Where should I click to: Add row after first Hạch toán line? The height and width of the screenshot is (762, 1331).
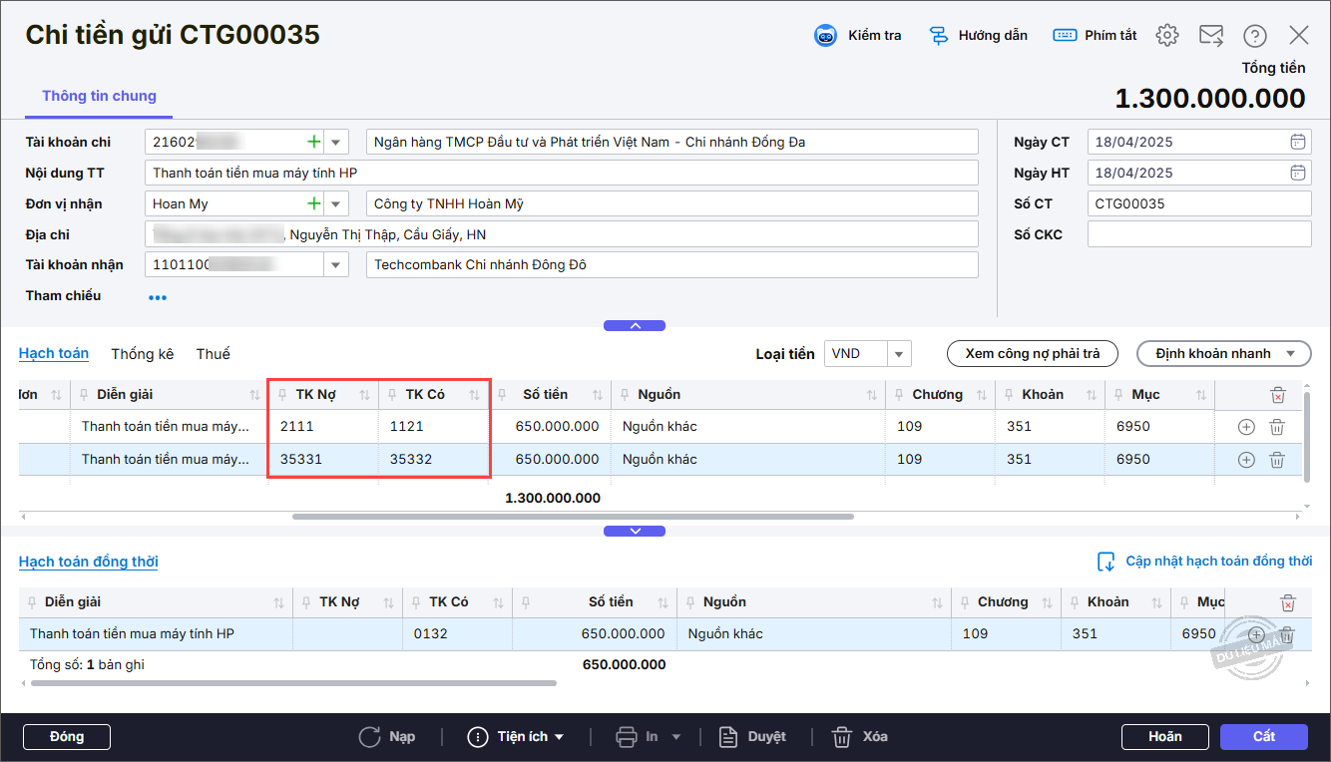1245,427
